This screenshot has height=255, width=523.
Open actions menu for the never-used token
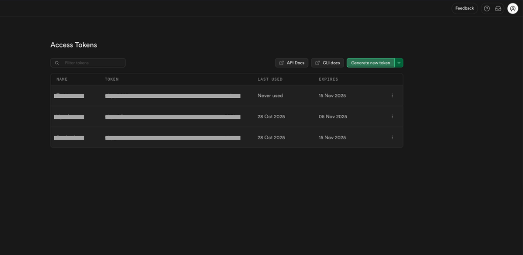[392, 95]
